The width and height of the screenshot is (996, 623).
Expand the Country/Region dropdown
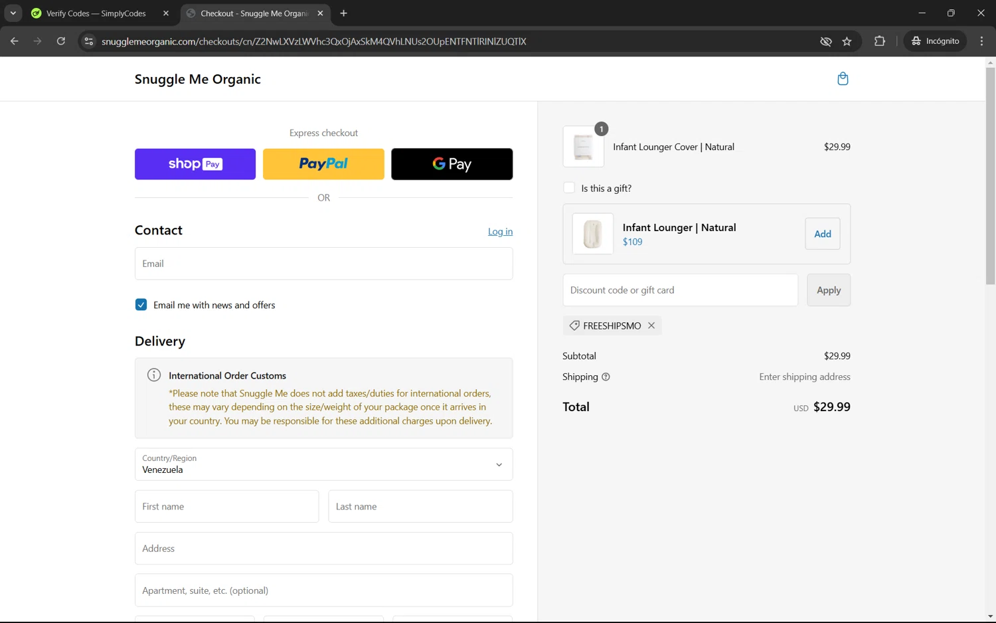pyautogui.click(x=323, y=464)
